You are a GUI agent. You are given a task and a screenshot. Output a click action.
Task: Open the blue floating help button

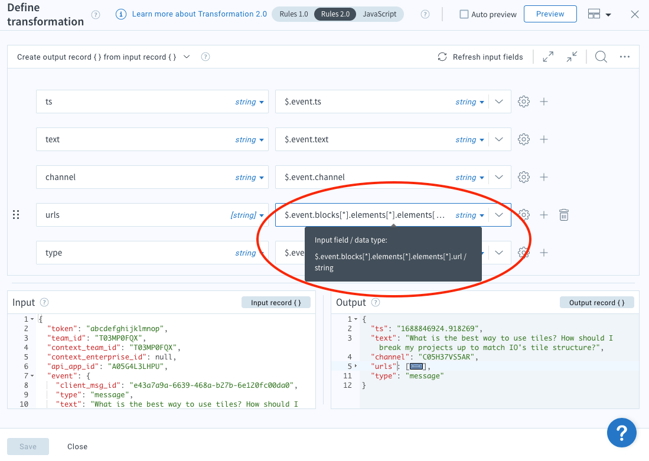point(622,433)
